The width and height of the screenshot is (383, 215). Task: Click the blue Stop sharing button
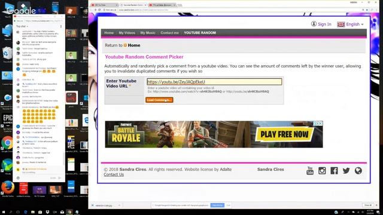[x=217, y=205]
